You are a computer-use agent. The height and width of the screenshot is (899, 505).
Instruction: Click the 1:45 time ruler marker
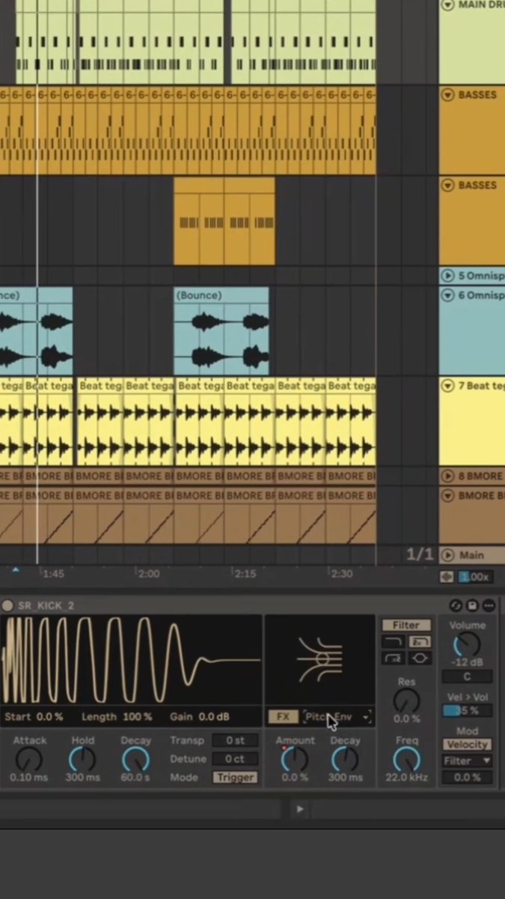pyautogui.click(x=53, y=574)
